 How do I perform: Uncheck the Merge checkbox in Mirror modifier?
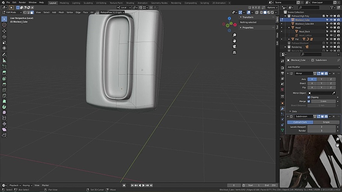pos(309,101)
